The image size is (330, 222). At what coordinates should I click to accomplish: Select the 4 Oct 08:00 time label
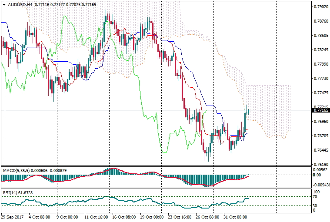pyautogui.click(x=39, y=216)
